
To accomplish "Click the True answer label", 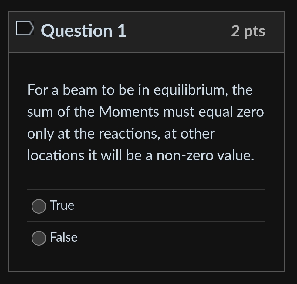I will click(62, 205).
